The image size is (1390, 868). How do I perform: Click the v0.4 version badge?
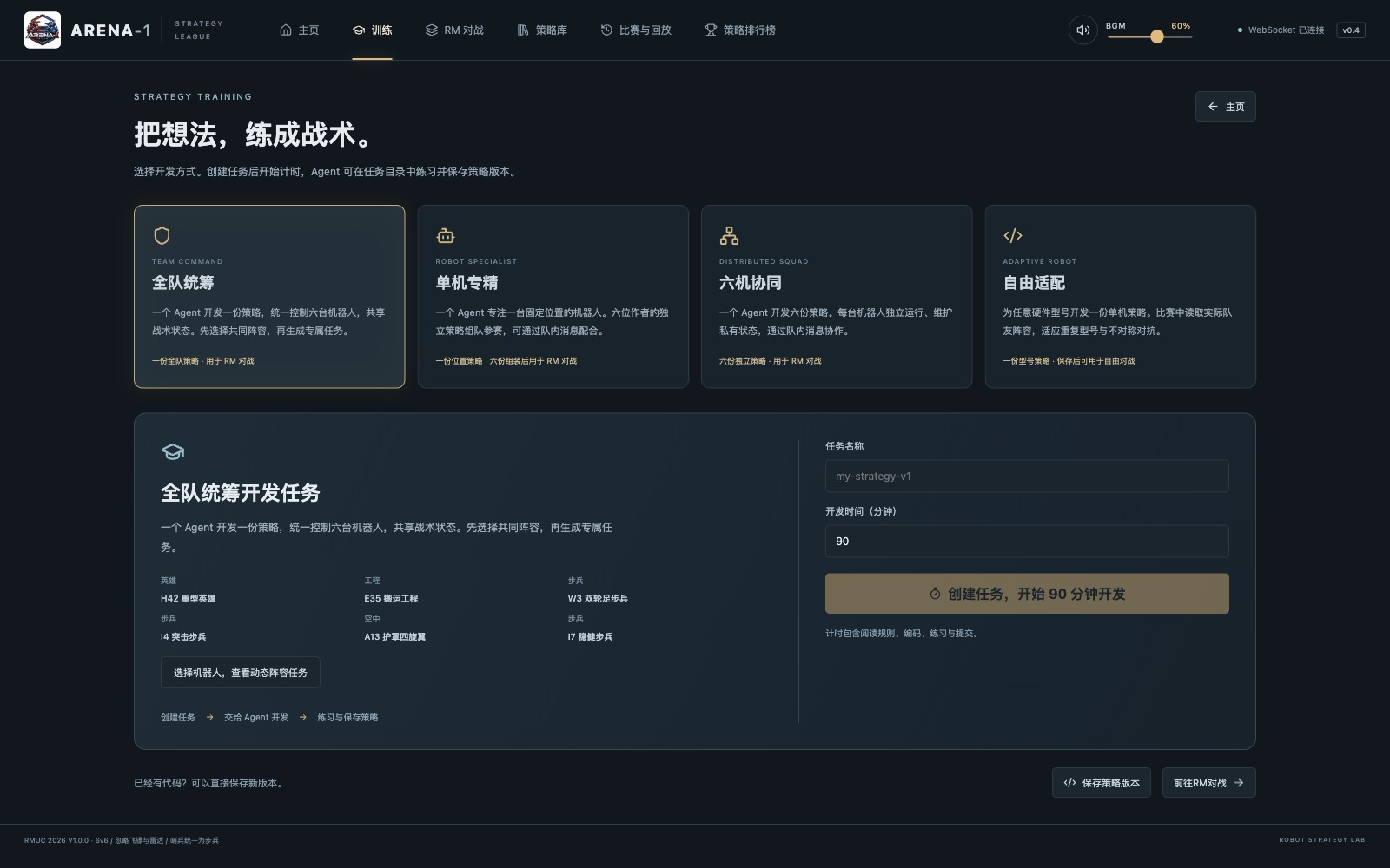(1351, 30)
